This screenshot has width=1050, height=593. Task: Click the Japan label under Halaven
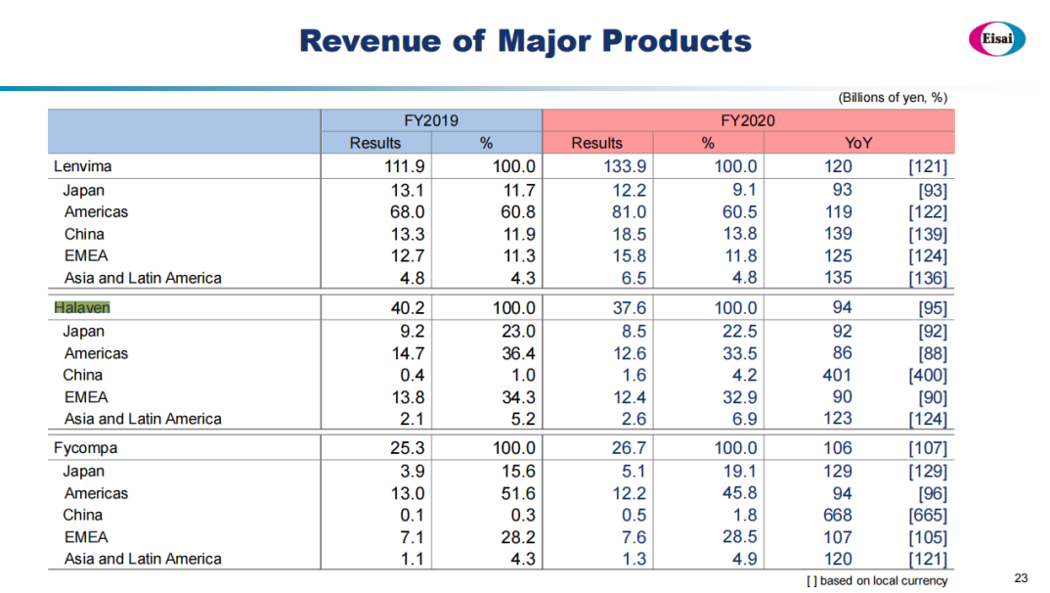point(84,331)
